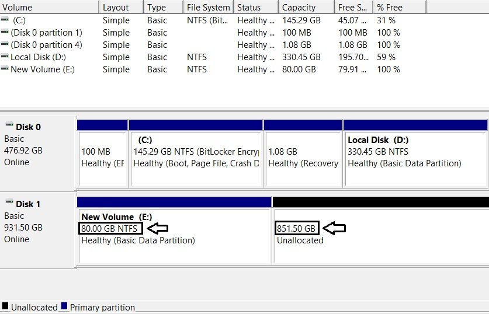Sort by the Layout column header
Screen dimensions: 489x314
(122, 7)
